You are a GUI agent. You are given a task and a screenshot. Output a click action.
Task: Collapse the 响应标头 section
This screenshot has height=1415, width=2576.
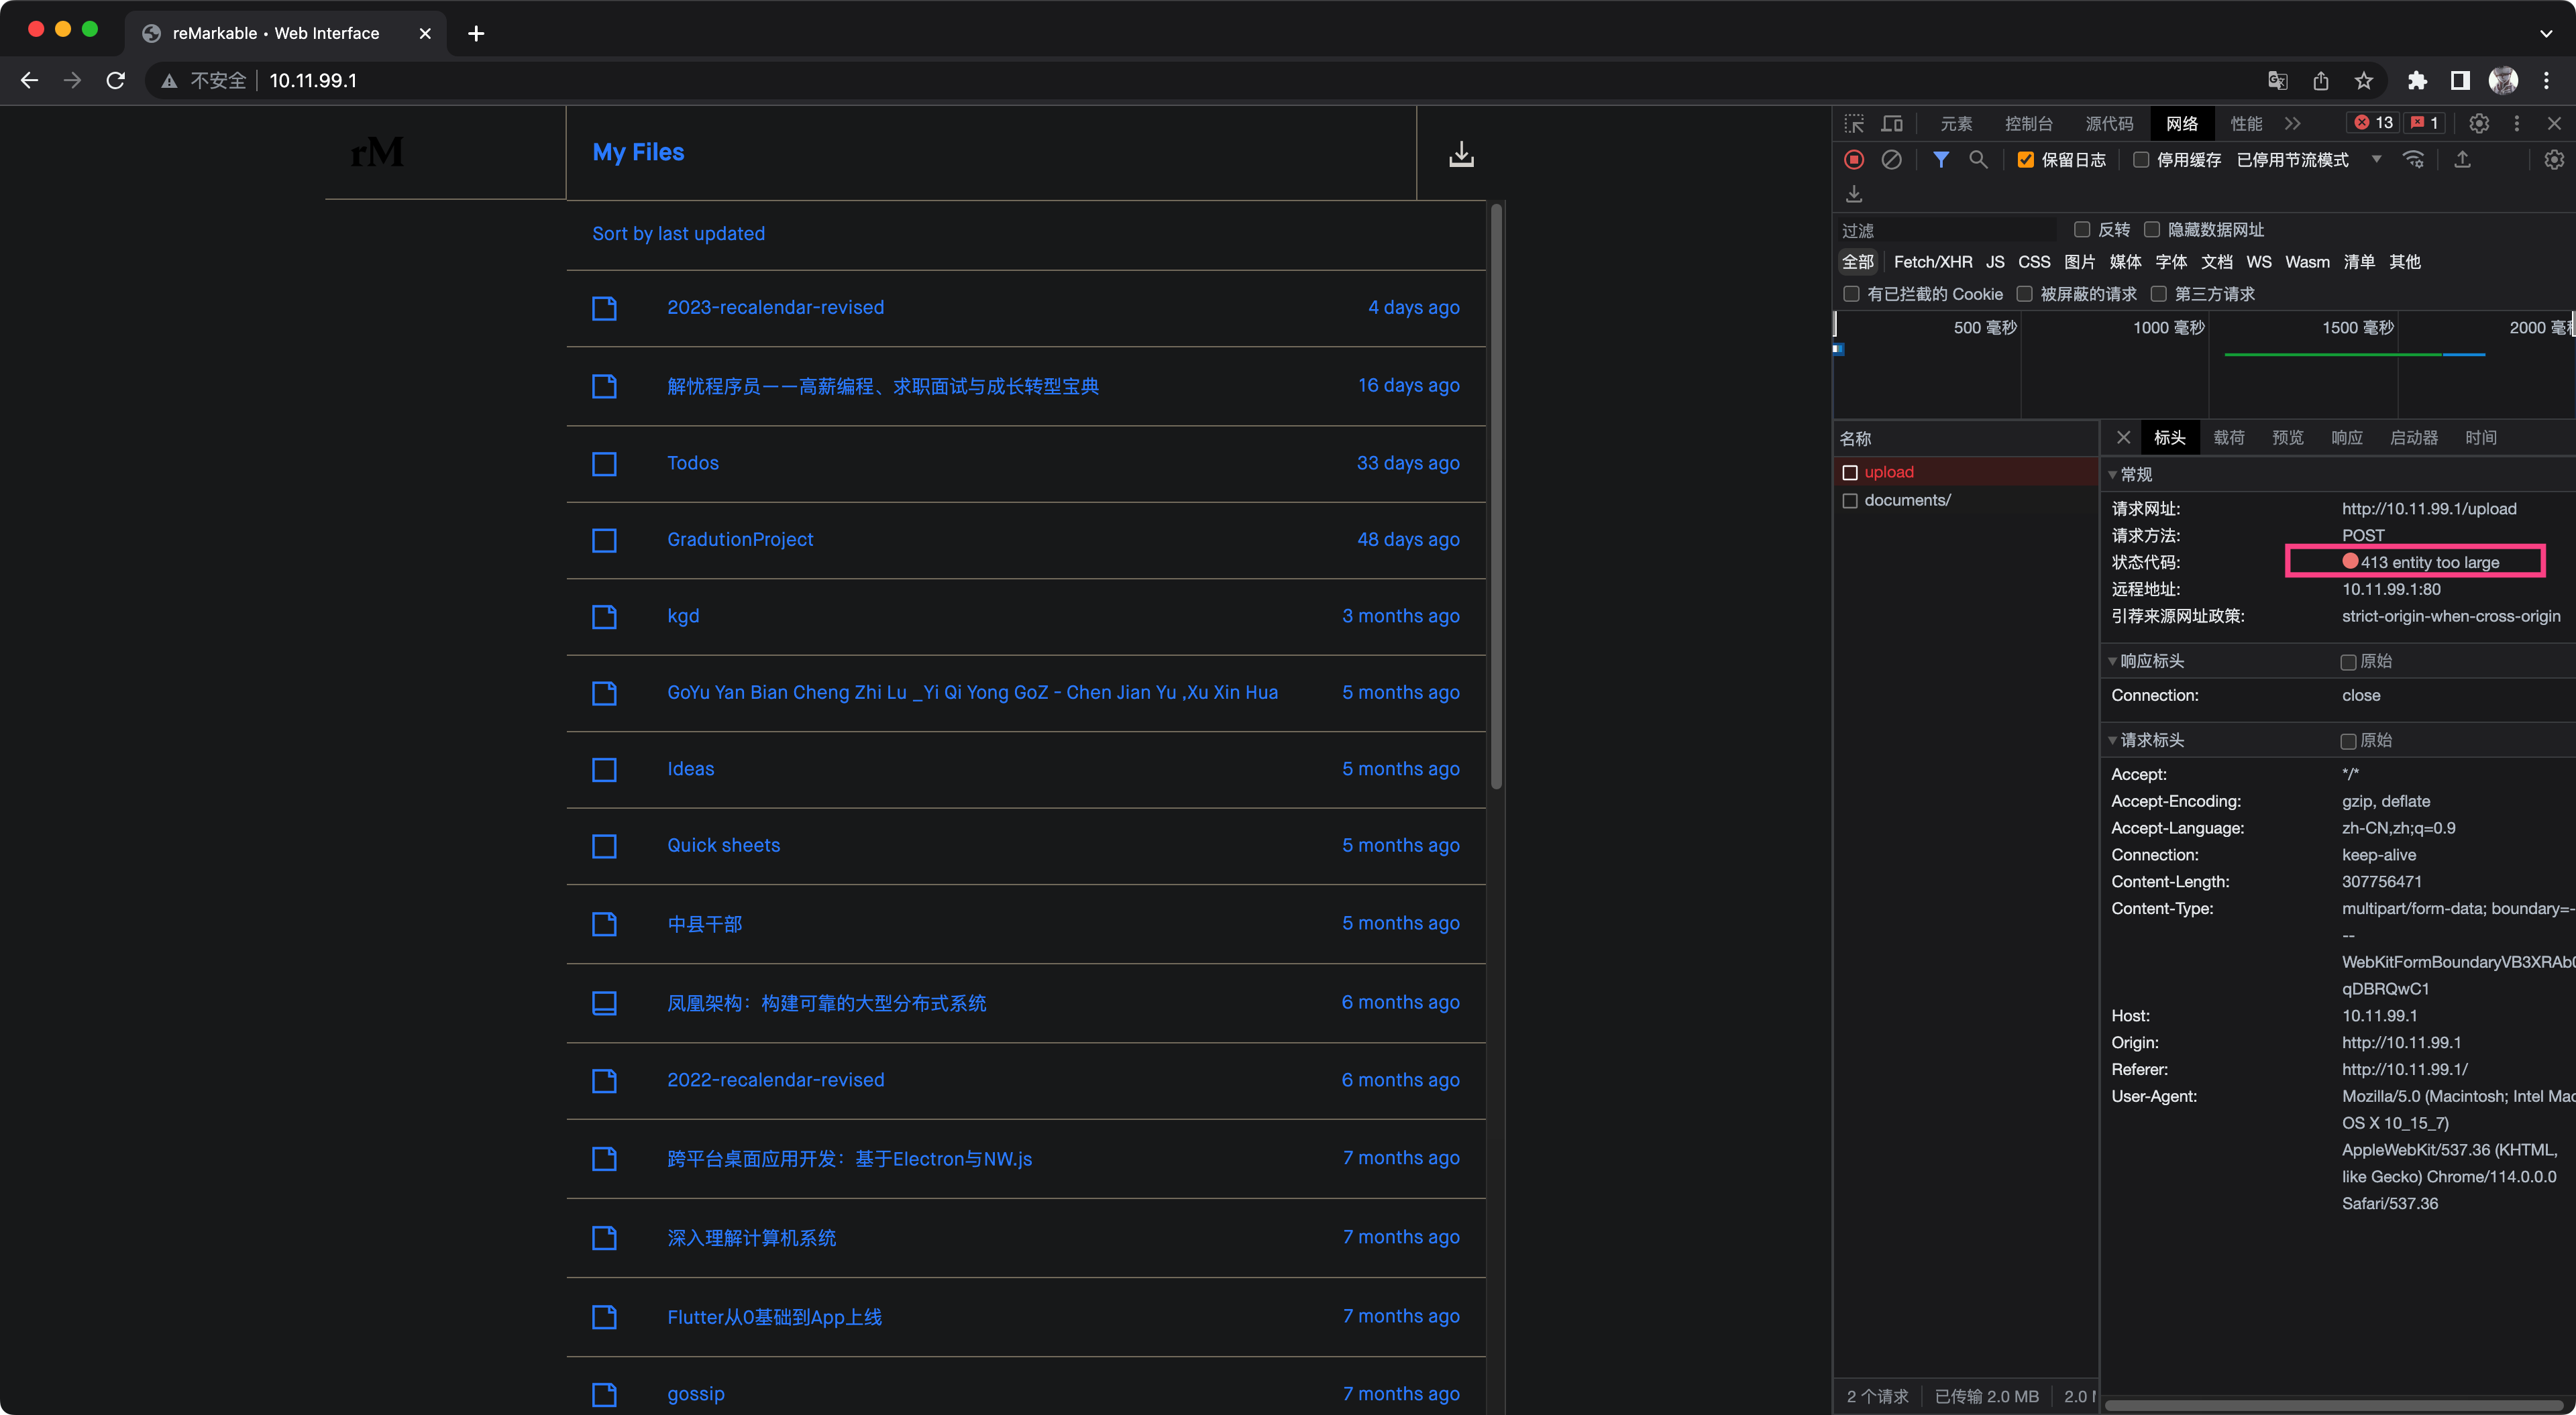click(x=2112, y=661)
